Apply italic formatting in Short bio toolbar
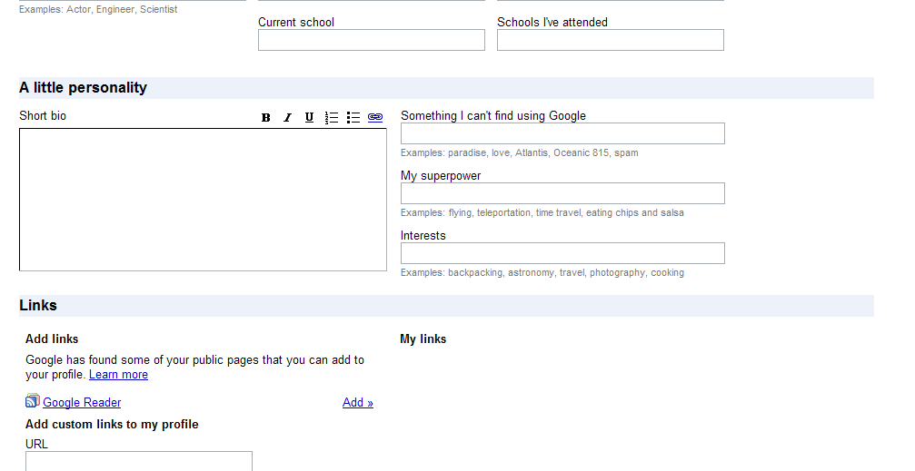 coord(287,118)
